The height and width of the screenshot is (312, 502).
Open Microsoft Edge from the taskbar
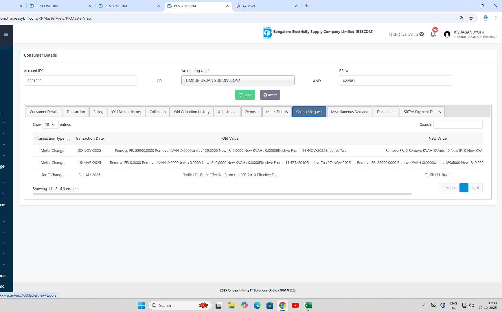point(257,305)
